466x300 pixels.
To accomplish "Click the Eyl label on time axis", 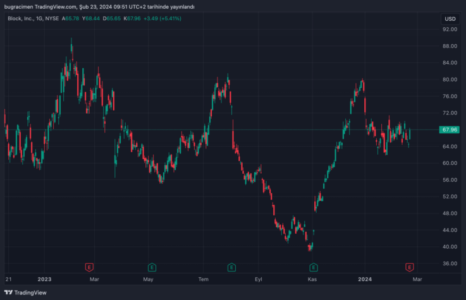I will pos(258,279).
